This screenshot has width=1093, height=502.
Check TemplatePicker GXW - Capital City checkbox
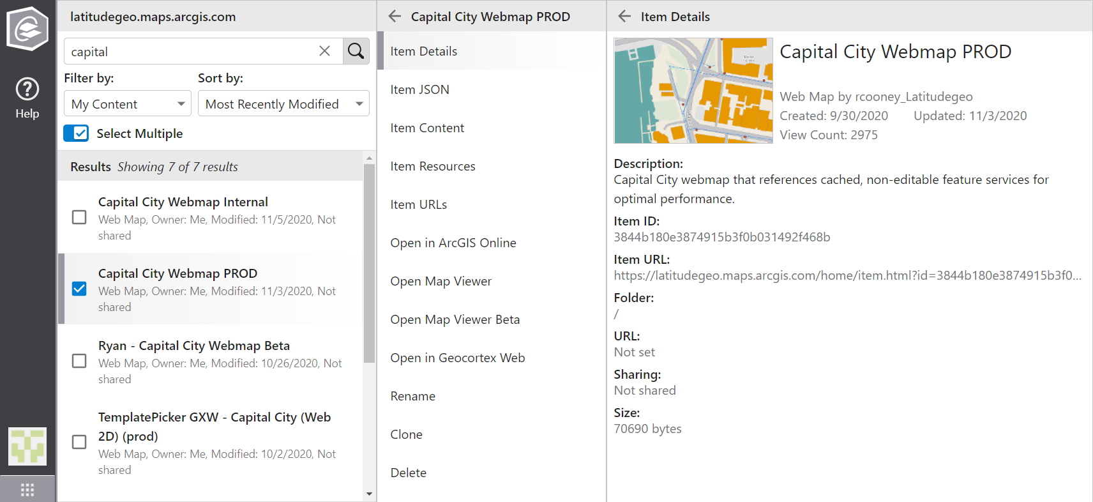(79, 442)
